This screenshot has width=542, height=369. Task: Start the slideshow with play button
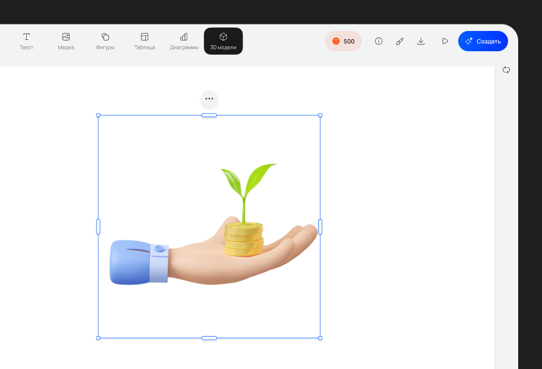tap(445, 41)
